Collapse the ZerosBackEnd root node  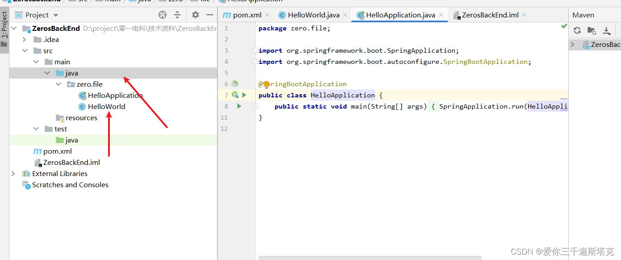click(x=14, y=28)
